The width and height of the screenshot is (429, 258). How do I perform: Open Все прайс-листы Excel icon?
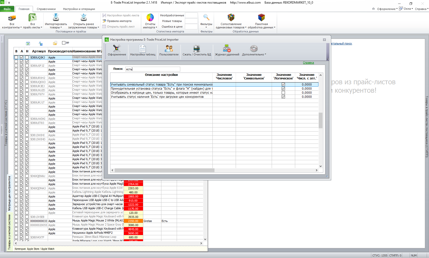tap(32, 17)
